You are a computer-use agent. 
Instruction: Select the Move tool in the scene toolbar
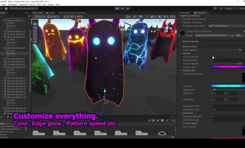[35, 27]
